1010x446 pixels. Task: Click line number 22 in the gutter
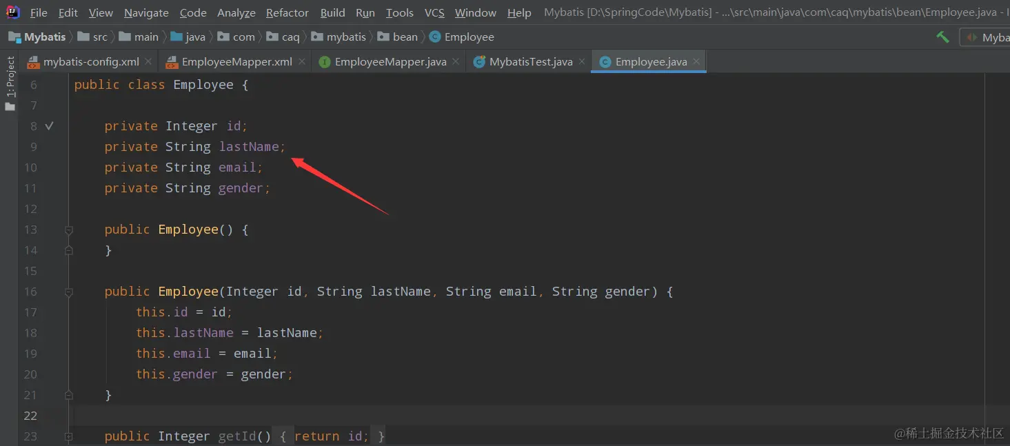(x=30, y=416)
